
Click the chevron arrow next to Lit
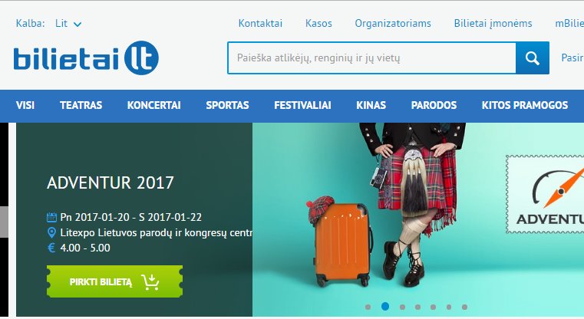[78, 25]
